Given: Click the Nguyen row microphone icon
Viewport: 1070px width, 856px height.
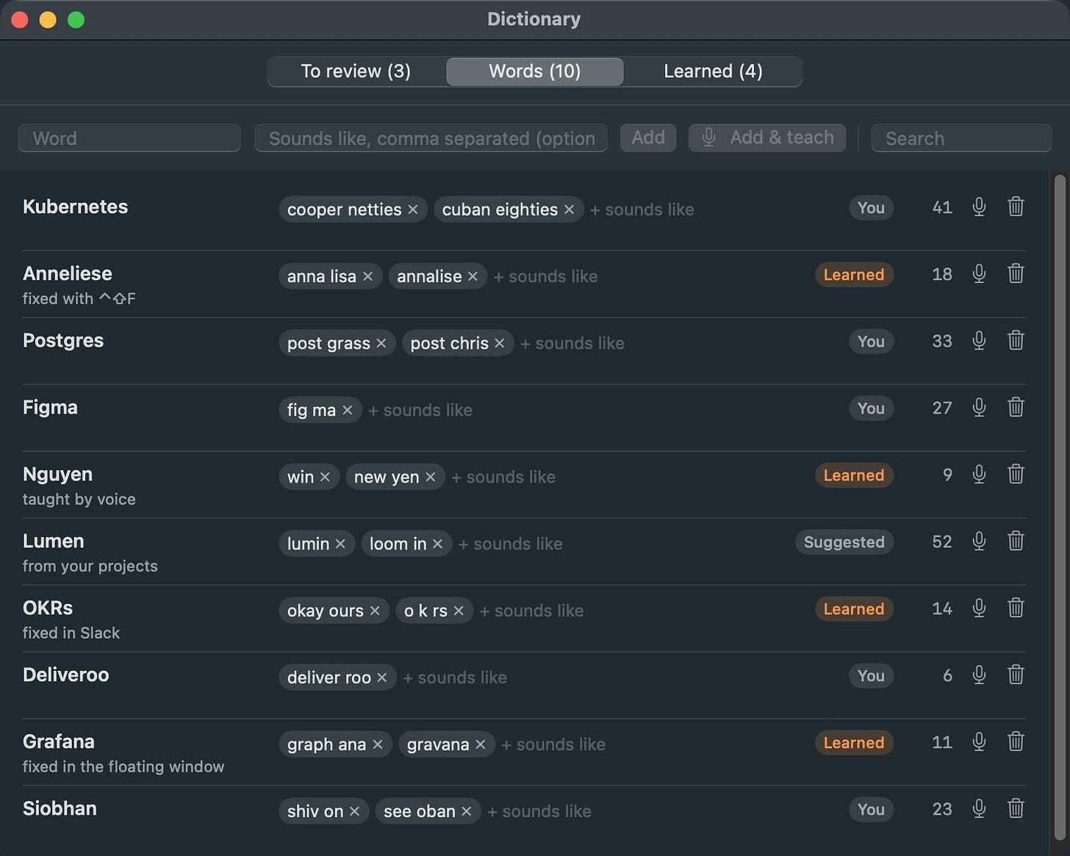Looking at the screenshot, I should tap(979, 475).
